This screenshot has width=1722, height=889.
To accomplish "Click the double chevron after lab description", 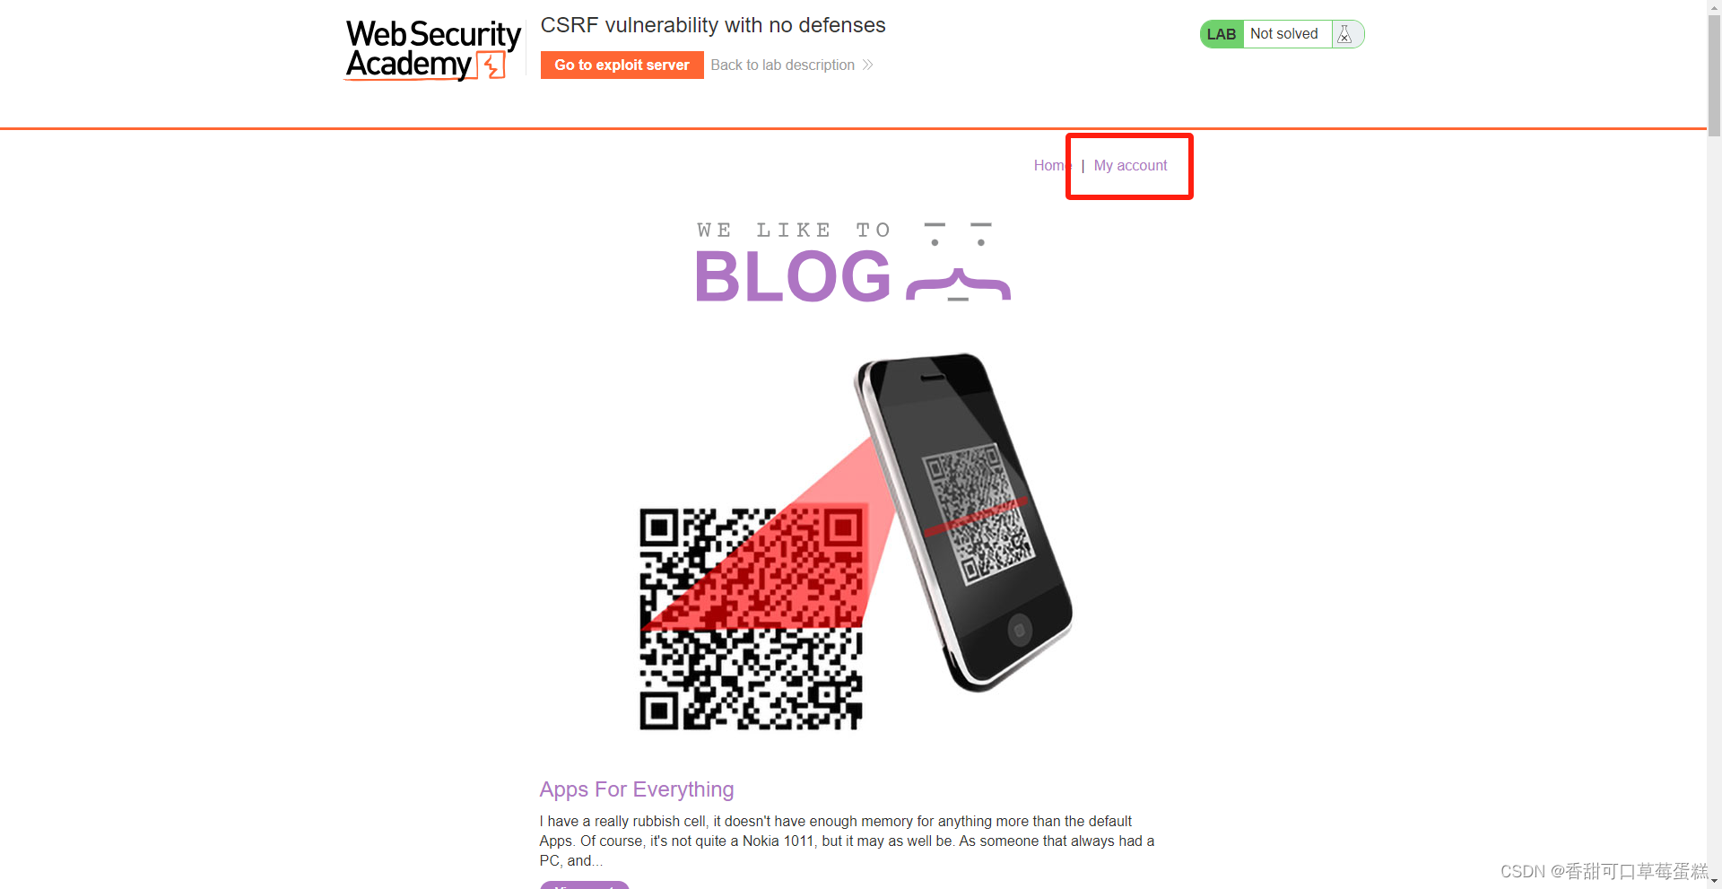I will pos(867,65).
